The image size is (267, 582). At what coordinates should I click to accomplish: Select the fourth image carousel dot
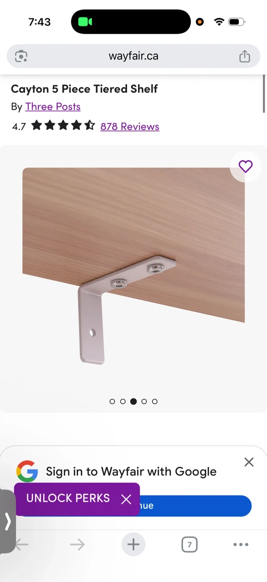pyautogui.click(x=144, y=401)
